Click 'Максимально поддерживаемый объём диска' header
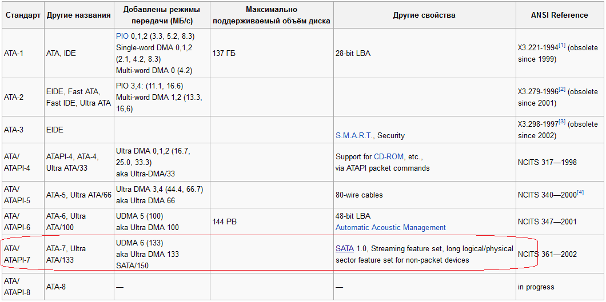 click(x=272, y=15)
